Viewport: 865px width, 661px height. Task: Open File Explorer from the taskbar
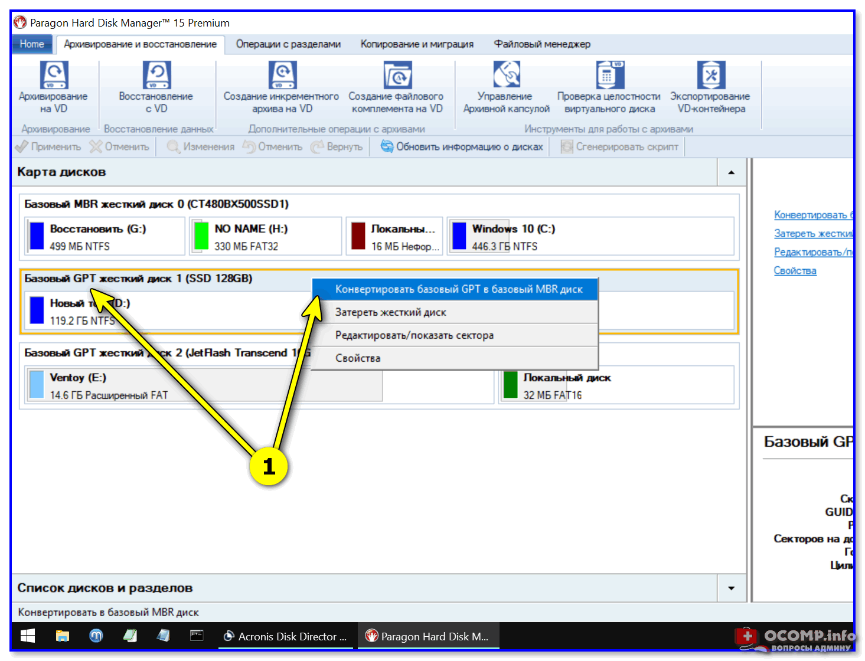(x=62, y=636)
